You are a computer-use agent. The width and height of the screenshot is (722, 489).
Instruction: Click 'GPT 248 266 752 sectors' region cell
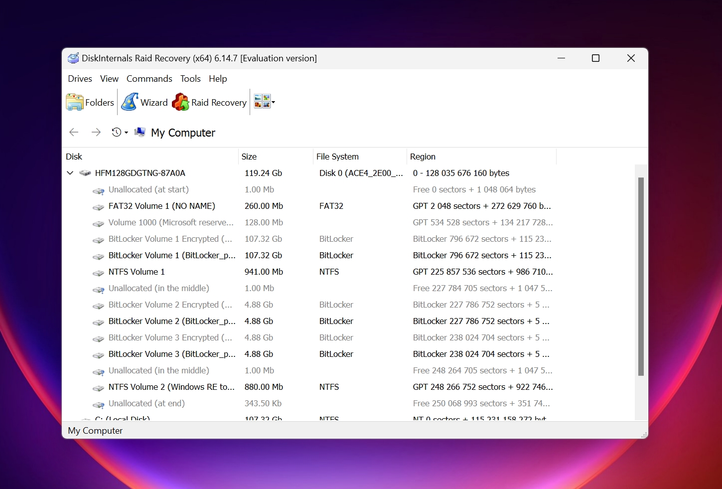click(483, 387)
